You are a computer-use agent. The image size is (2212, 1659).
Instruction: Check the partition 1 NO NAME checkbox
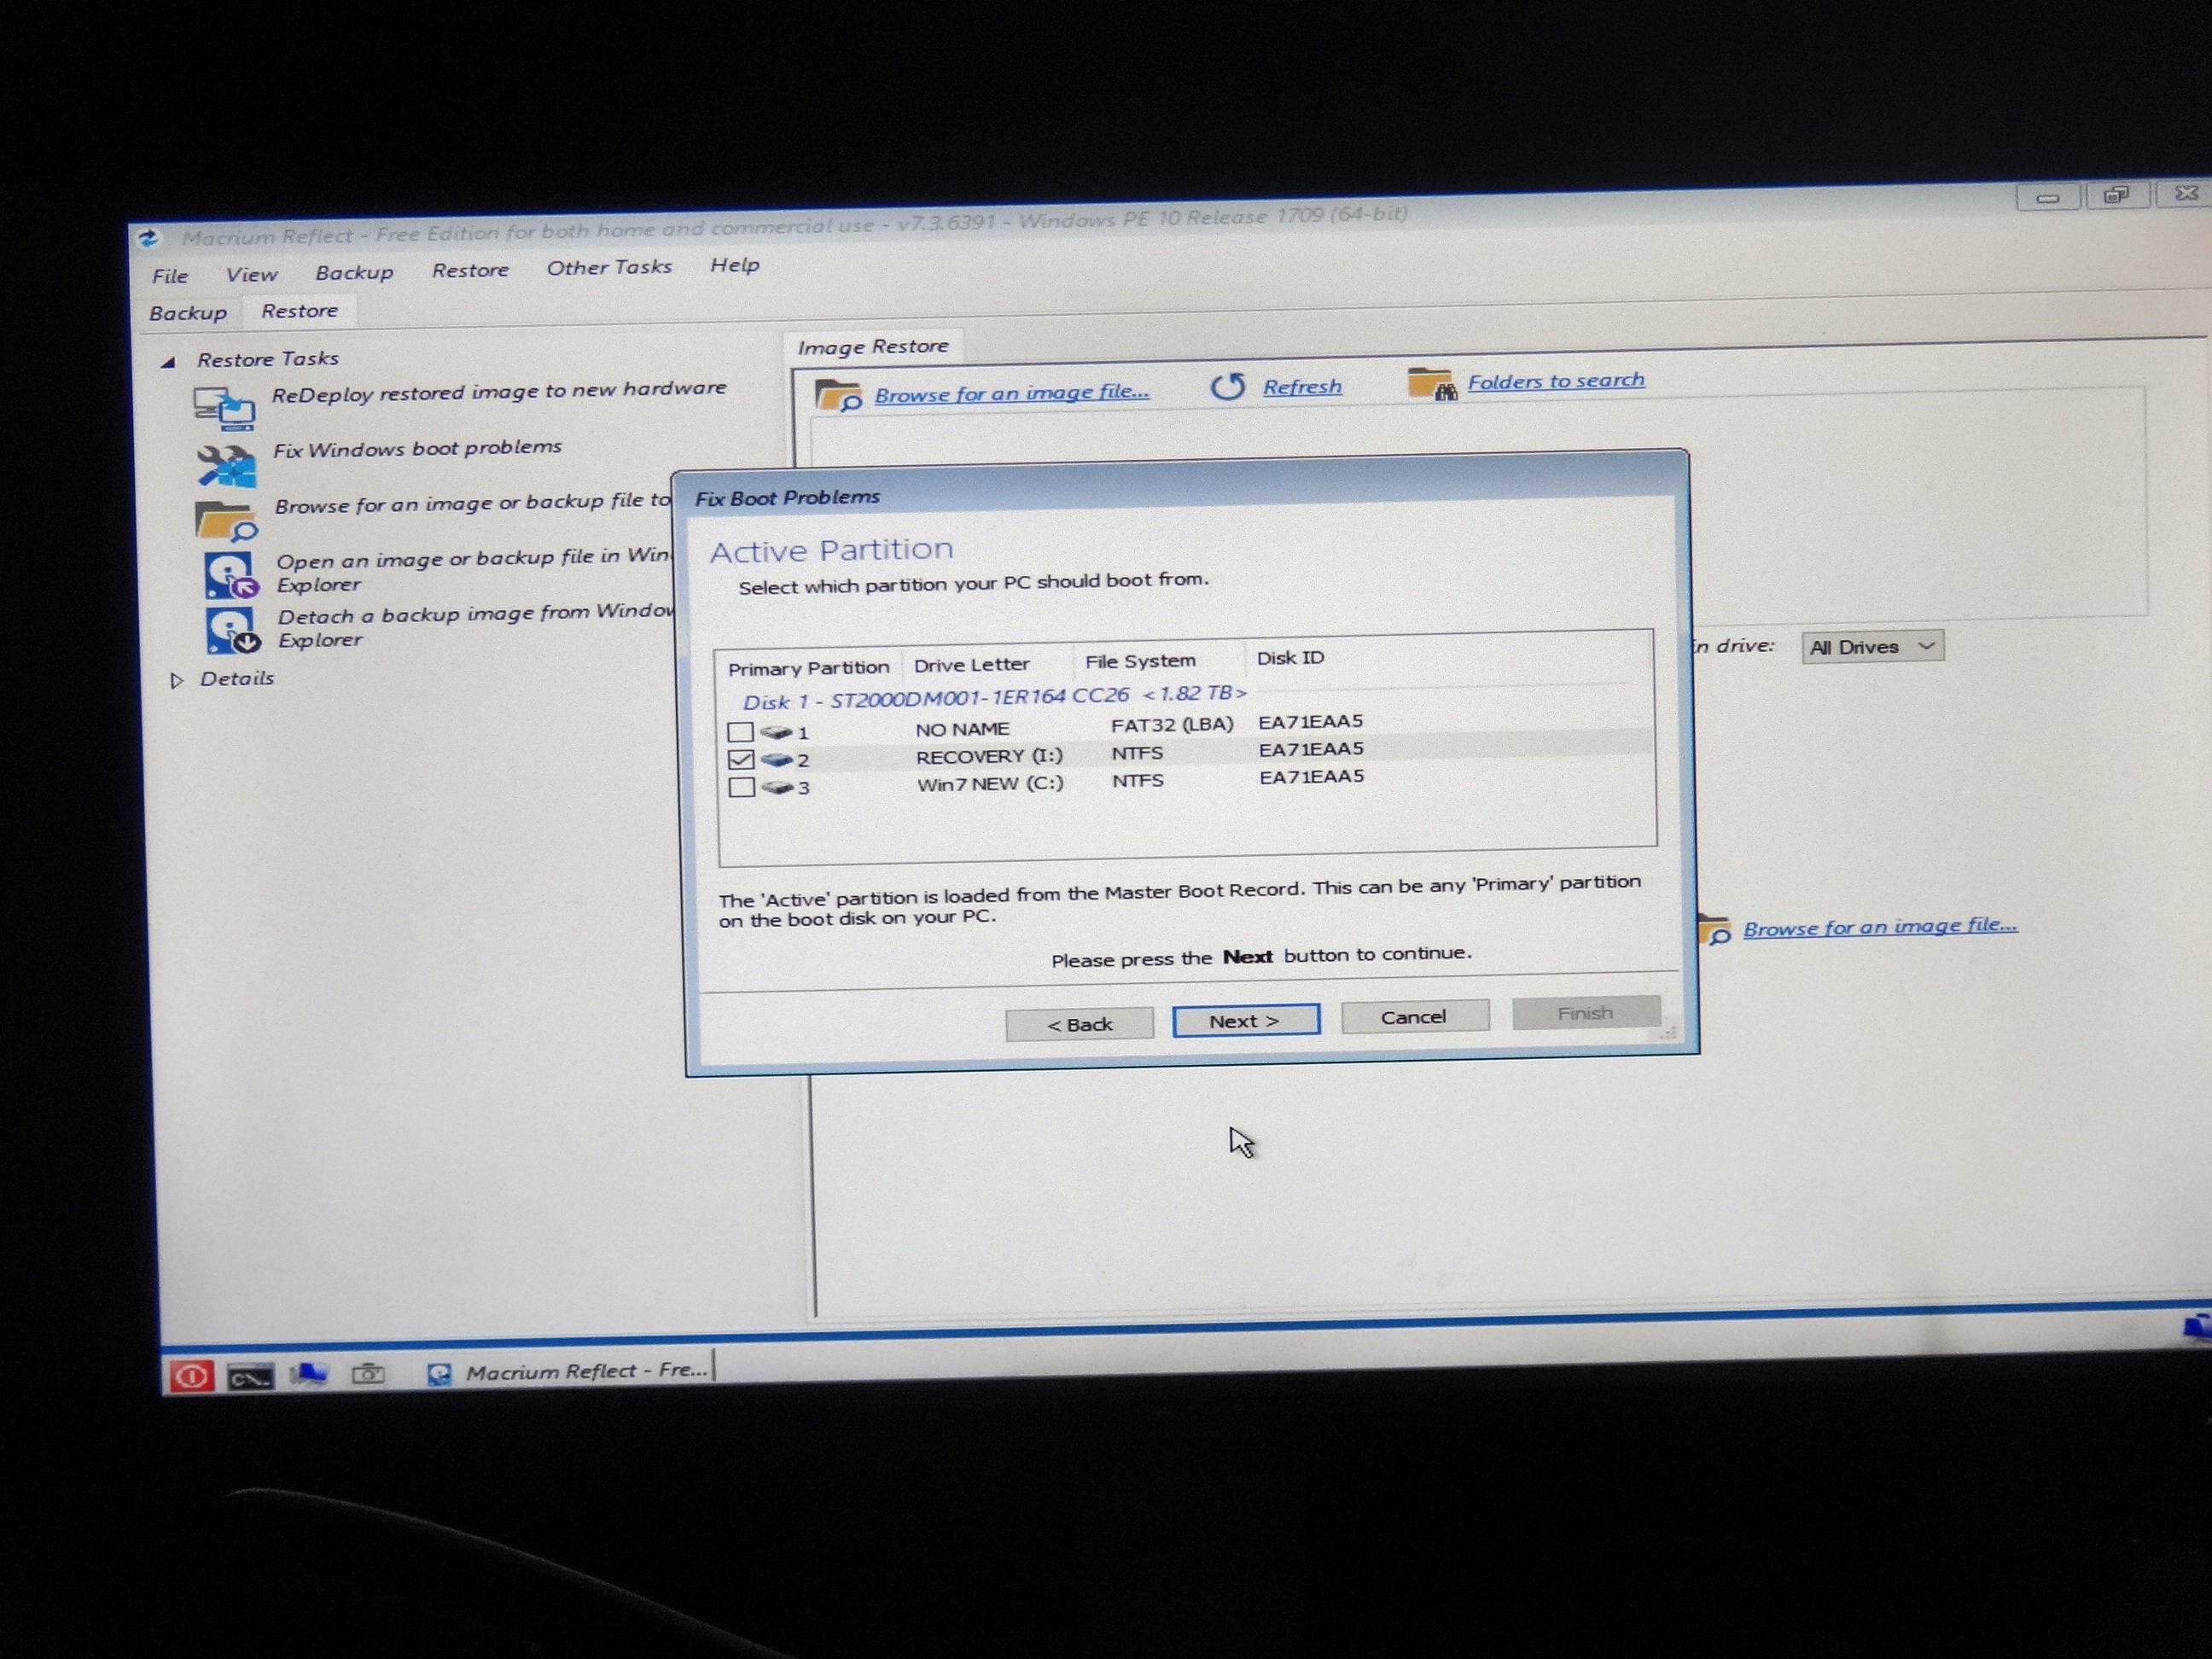pyautogui.click(x=740, y=732)
